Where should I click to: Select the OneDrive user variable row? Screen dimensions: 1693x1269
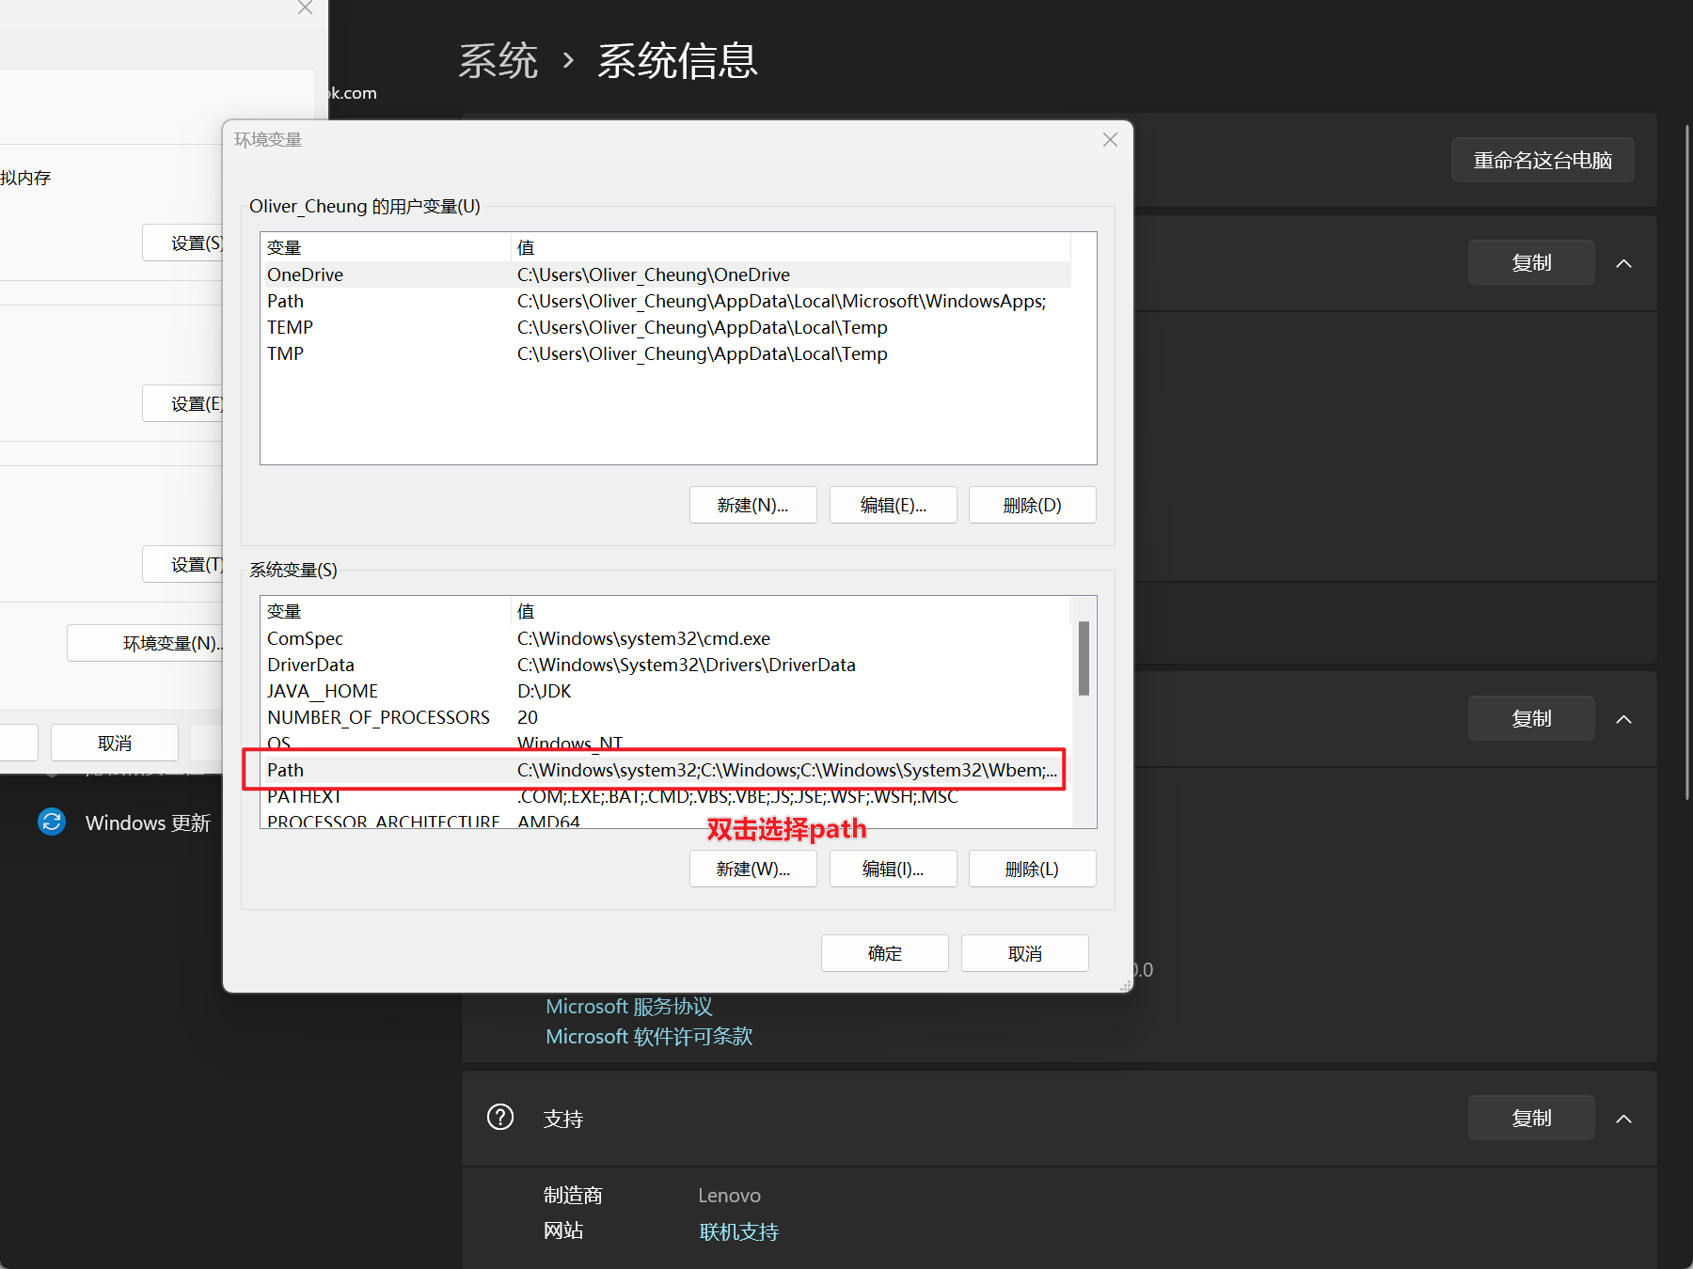coord(666,274)
